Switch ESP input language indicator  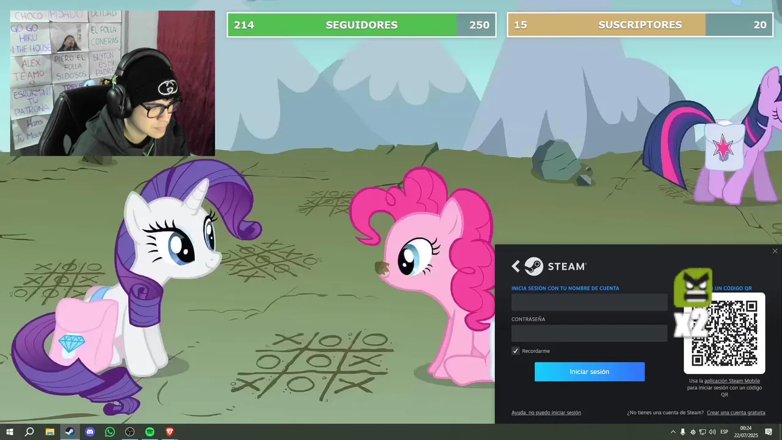tap(725, 432)
